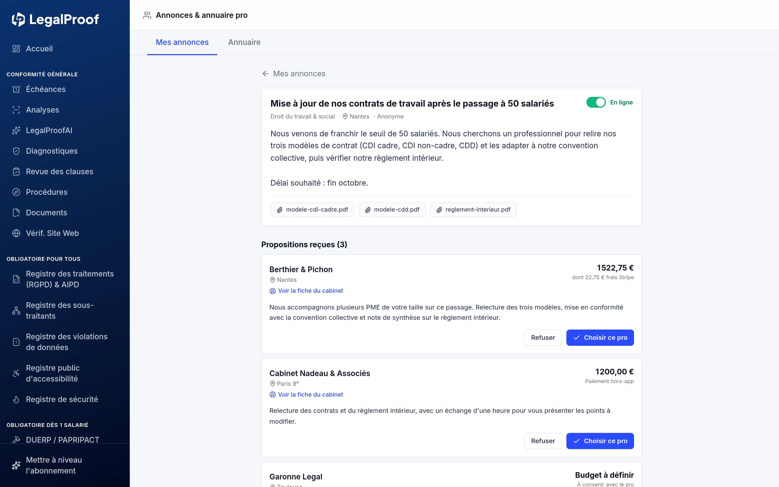Screen dimensions: 779x487
Task: Open Registre des traitements icon
Action: click(16, 279)
